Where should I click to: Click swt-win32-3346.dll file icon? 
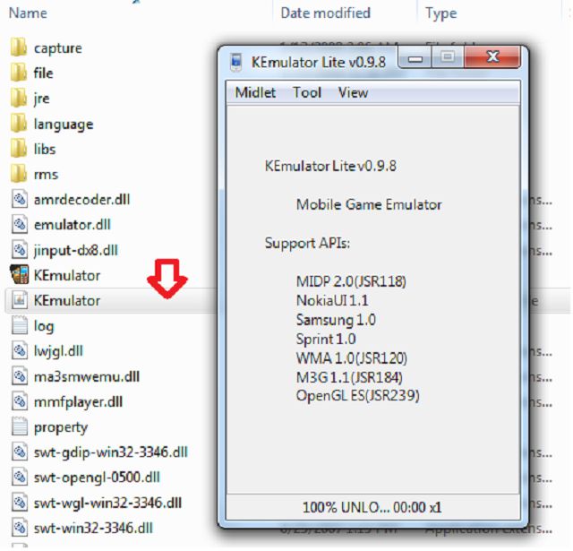point(20,528)
